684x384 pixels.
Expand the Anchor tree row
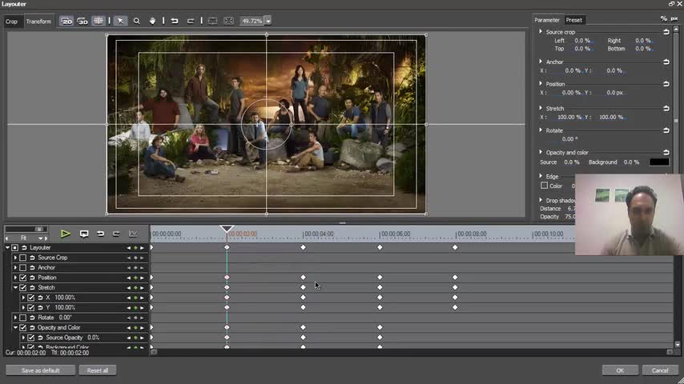(x=15, y=268)
